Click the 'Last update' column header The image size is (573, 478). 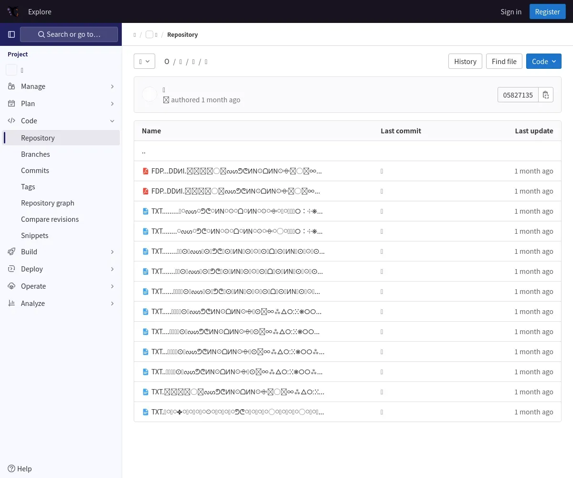click(534, 130)
